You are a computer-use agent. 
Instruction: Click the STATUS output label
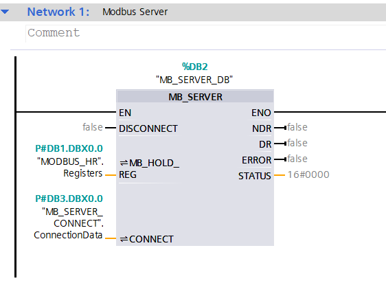[255, 176]
